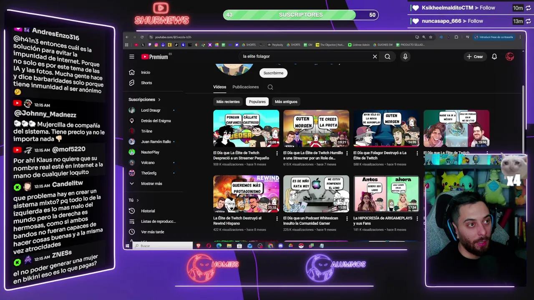Open the 'Humilló a una Streamer' video thumbnail
The width and height of the screenshot is (534, 300).
click(x=316, y=128)
